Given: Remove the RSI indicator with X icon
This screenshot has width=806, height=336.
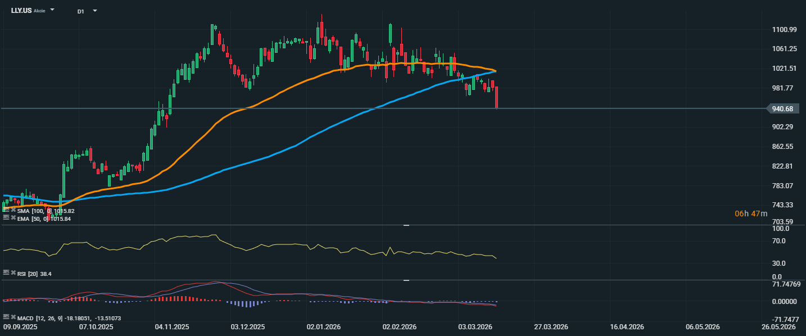Looking at the screenshot, I should [x=12, y=273].
